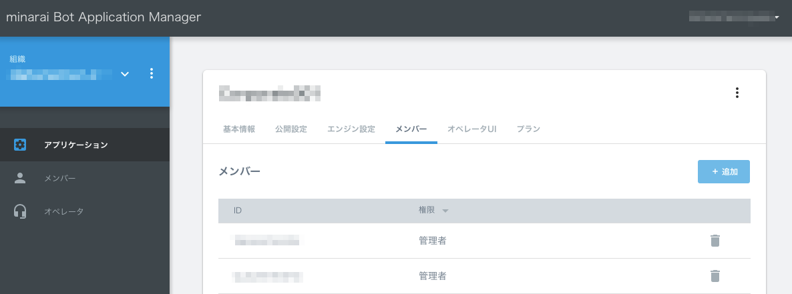Click the + 追加 button
The width and height of the screenshot is (792, 294).
(x=724, y=171)
